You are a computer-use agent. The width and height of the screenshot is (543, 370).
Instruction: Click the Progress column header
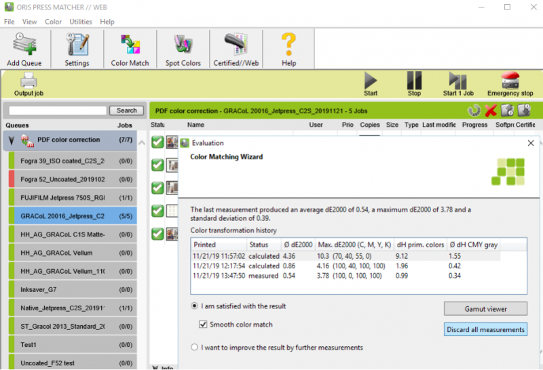pyautogui.click(x=475, y=125)
